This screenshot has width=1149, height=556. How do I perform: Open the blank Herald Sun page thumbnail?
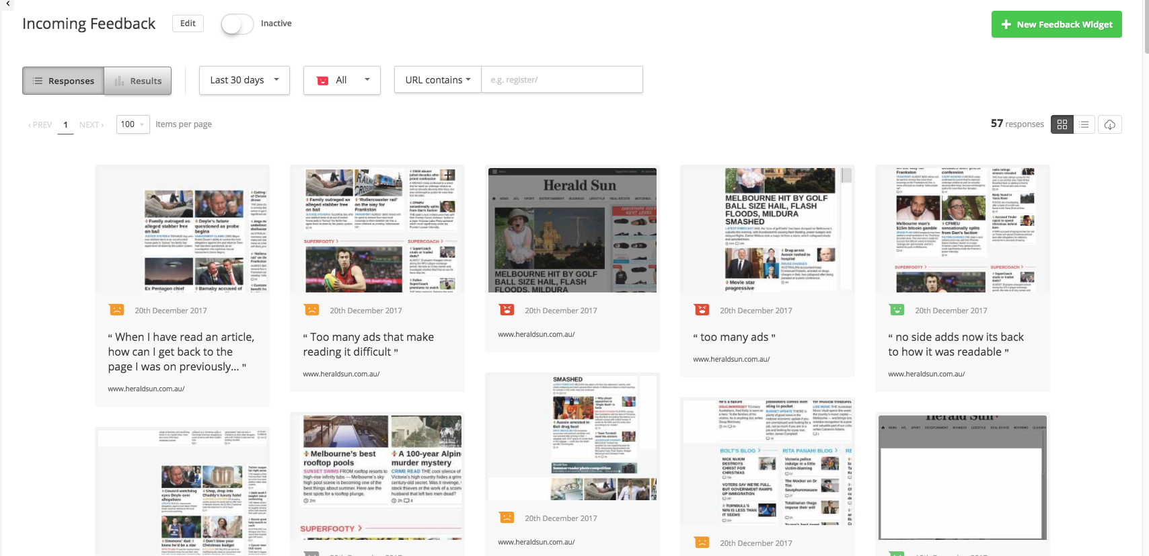963,477
